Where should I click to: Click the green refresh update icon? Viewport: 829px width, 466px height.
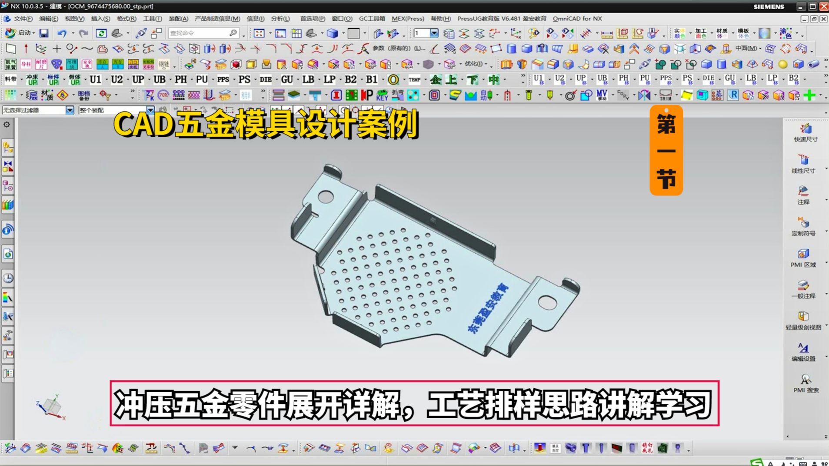pos(101,33)
